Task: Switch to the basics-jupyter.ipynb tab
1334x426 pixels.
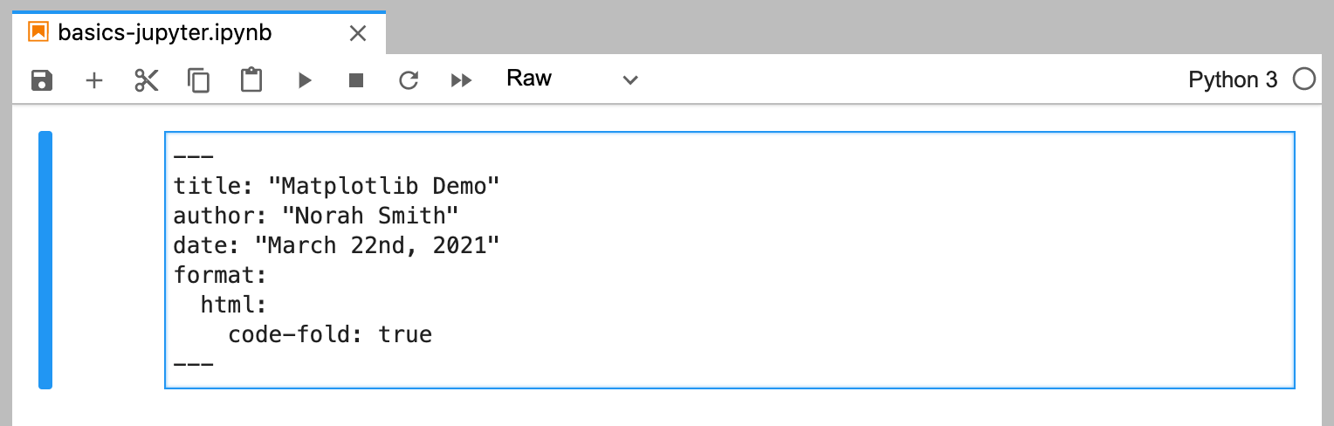Action: click(164, 33)
